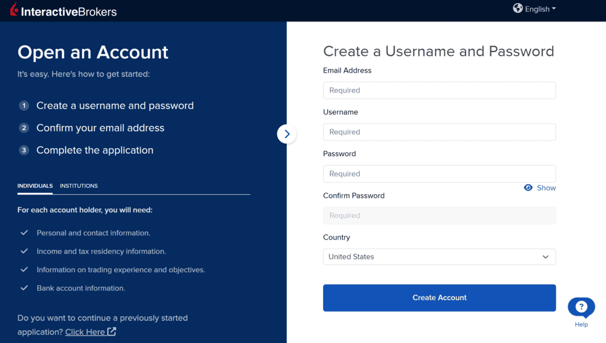Click the checkmark beside Bank account information

pyautogui.click(x=24, y=288)
